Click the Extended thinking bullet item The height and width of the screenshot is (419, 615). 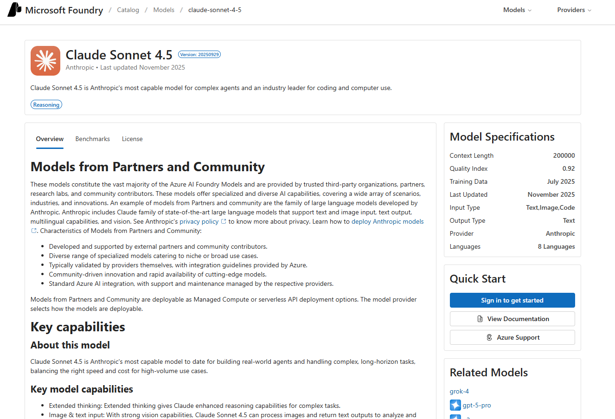(x=195, y=406)
